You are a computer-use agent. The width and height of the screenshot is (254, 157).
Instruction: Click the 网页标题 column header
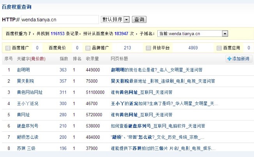[119, 59]
